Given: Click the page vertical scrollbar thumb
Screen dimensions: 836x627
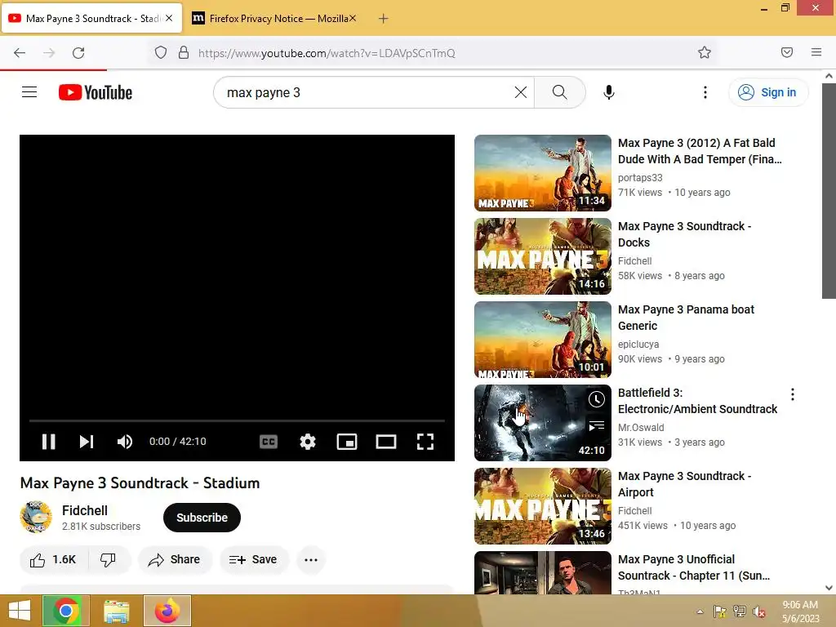Looking at the screenshot, I should point(829,190).
